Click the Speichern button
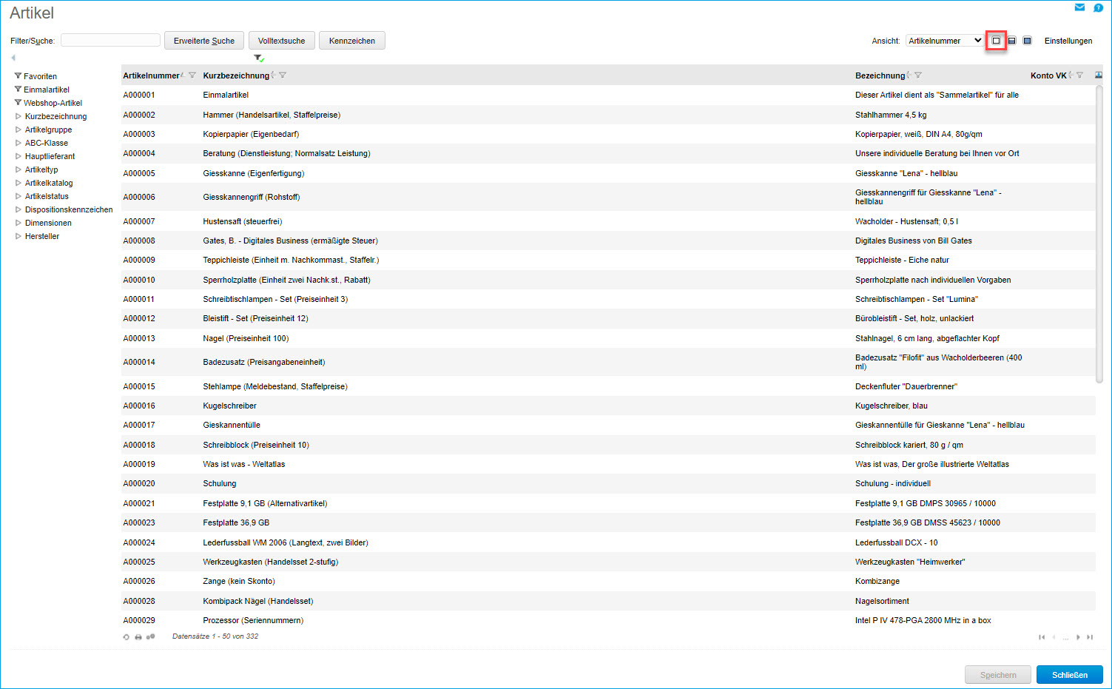 click(998, 675)
